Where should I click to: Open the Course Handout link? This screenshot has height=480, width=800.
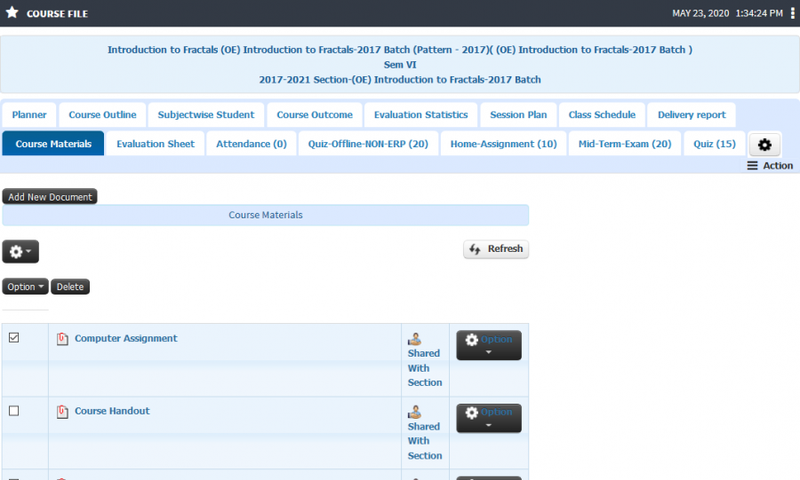(x=112, y=411)
